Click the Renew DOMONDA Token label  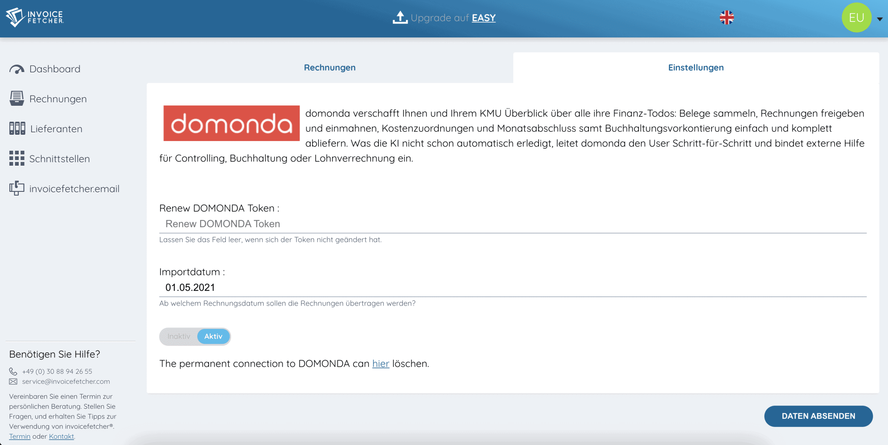coord(219,208)
